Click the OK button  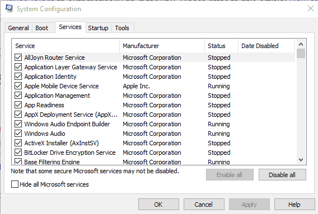click(158, 205)
